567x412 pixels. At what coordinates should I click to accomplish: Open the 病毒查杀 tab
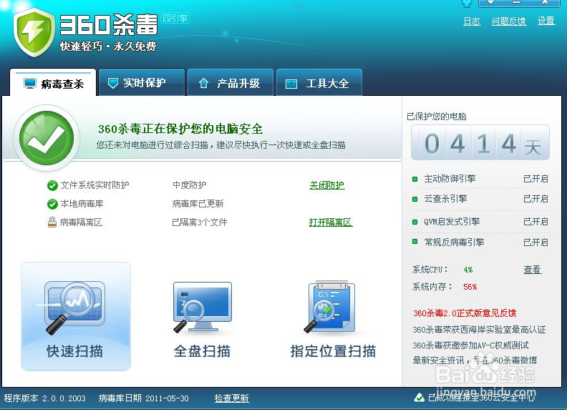[x=54, y=83]
